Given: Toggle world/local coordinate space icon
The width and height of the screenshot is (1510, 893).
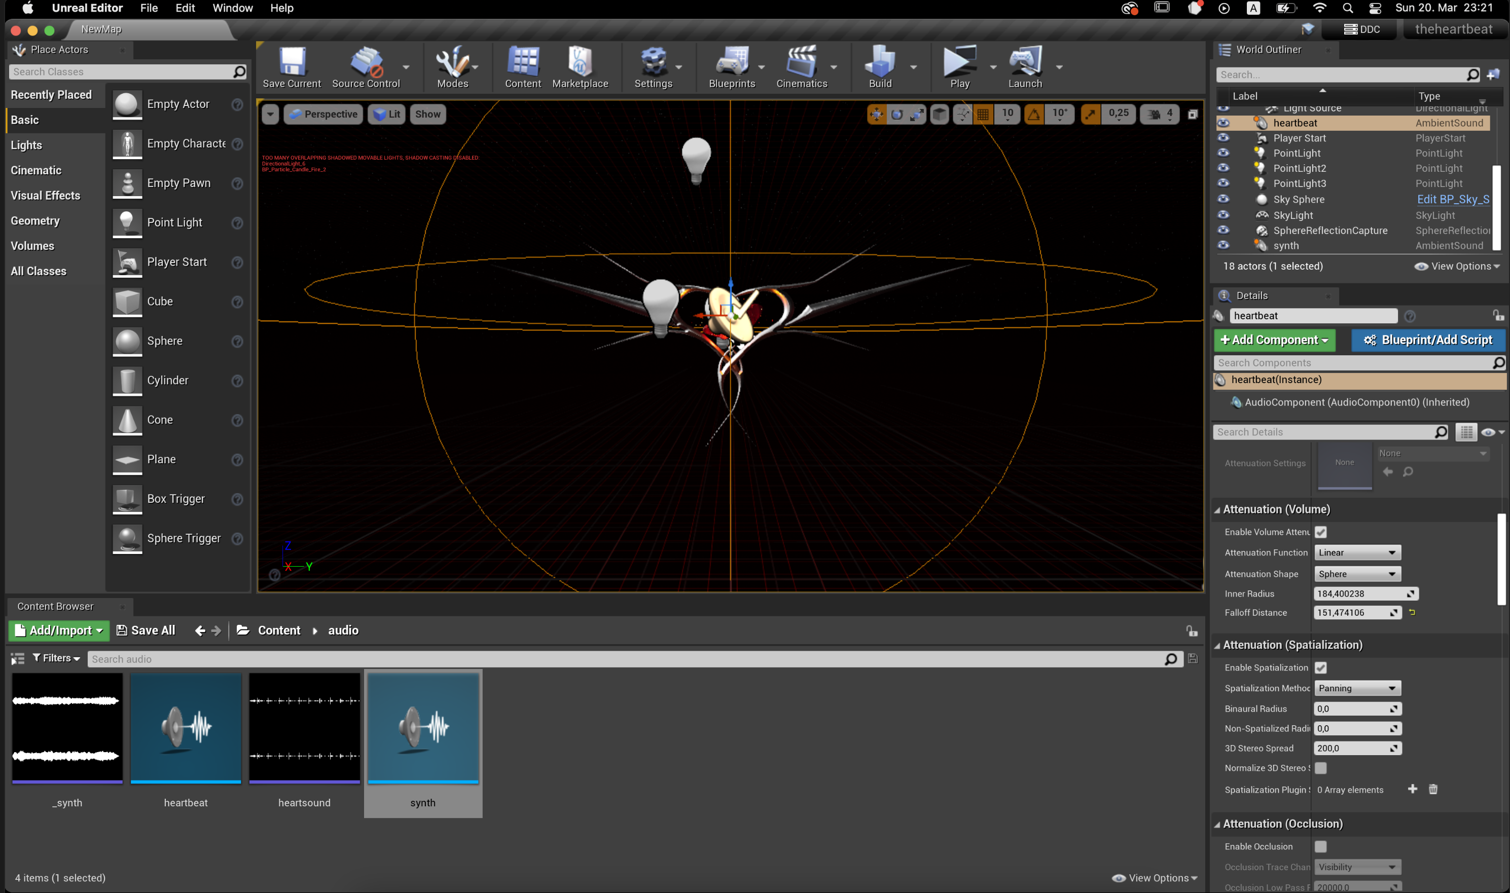Looking at the screenshot, I should (939, 115).
